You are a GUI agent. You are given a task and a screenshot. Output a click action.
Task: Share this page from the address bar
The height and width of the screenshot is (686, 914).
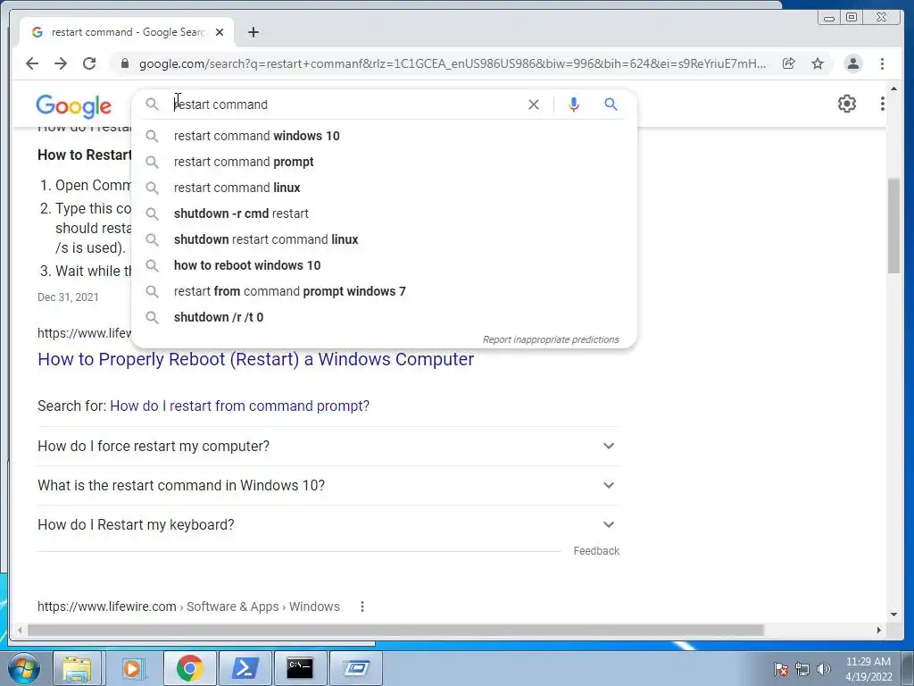click(789, 63)
